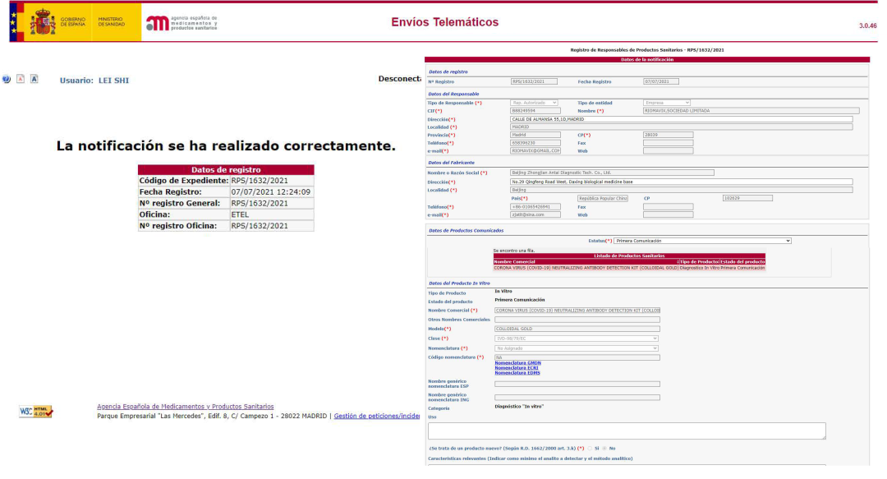Click the Oficina value ETEL
Screen dimensions: 887x479
(x=240, y=214)
